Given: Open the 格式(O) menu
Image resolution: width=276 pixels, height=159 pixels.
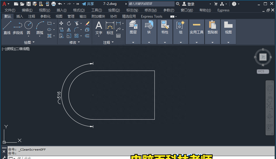Looking at the screenshot, I should (78, 10).
